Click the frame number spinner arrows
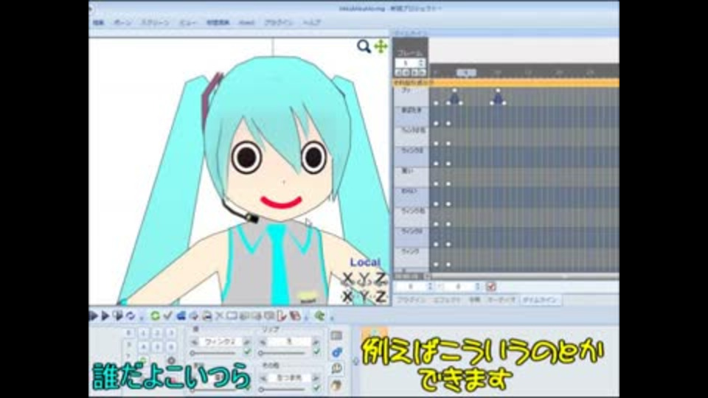Screen dimensions: 708x398 click(x=422, y=63)
